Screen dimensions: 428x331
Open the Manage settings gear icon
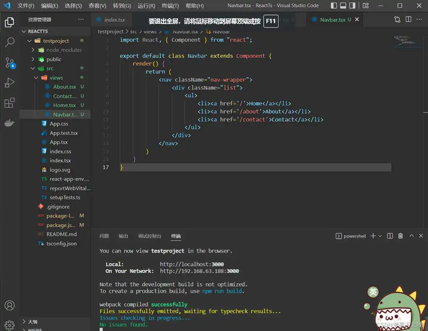click(x=9, y=325)
